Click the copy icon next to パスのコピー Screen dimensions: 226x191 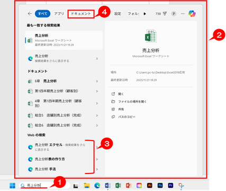tap(113, 117)
